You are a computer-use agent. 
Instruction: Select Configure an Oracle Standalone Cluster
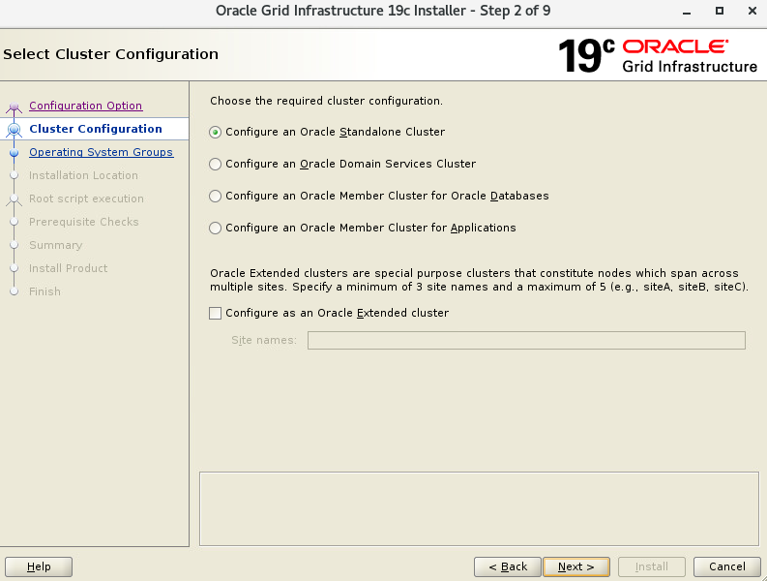(216, 132)
